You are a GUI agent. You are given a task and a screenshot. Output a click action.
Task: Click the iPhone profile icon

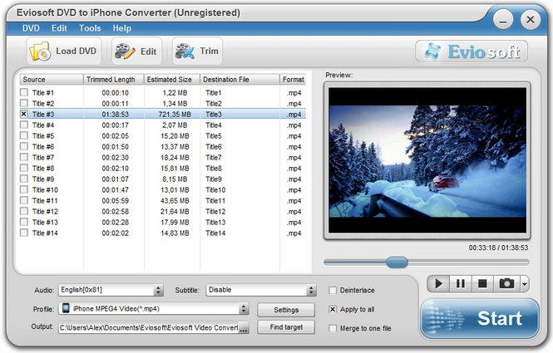66,308
